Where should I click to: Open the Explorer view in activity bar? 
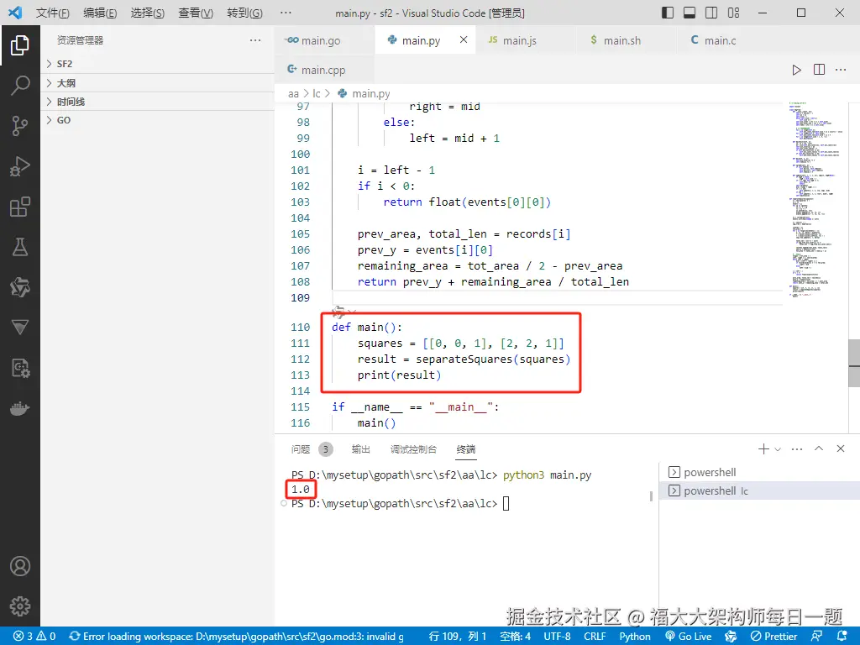click(20, 45)
